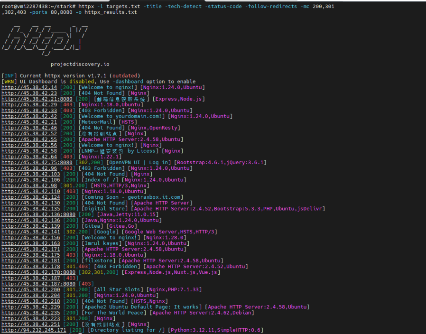Open the http://45.38.42.181 filxstore link
The image size is (426, 334).
[x=31, y=260]
